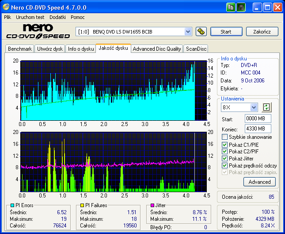Switch to the Utwórz dysk tab

point(50,49)
